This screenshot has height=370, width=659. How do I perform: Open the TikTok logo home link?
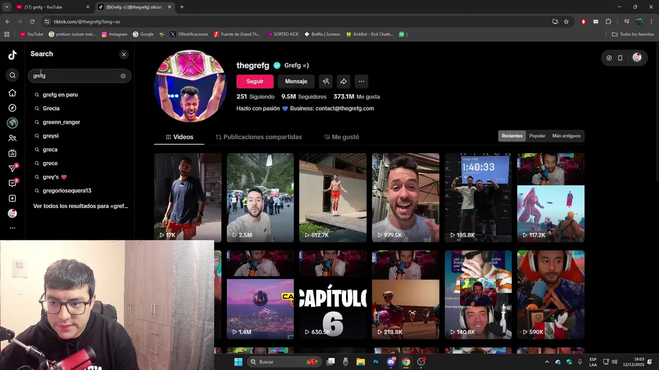[12, 55]
